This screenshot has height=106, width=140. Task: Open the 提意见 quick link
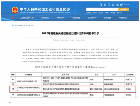point(107,13)
